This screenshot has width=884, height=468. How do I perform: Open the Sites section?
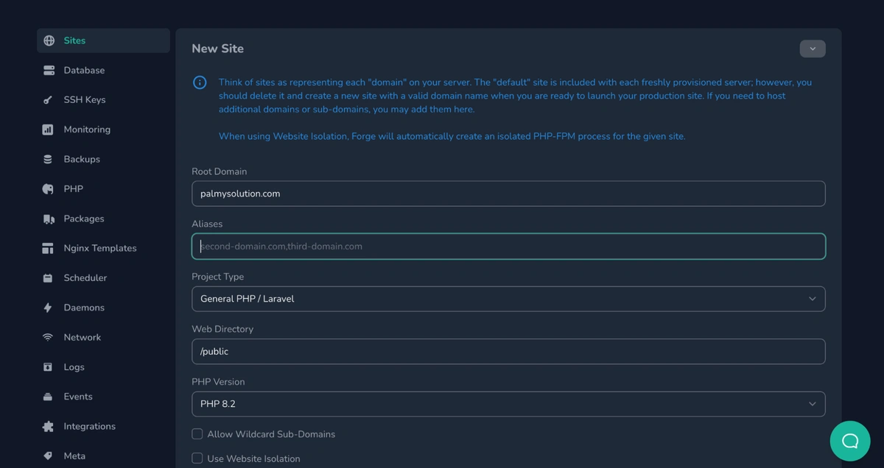point(103,40)
